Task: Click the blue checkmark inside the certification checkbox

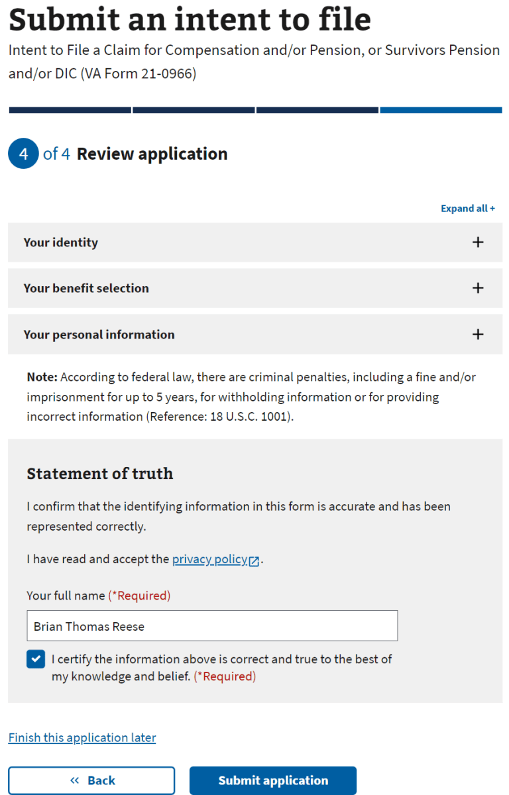Action: pyautogui.click(x=35, y=659)
